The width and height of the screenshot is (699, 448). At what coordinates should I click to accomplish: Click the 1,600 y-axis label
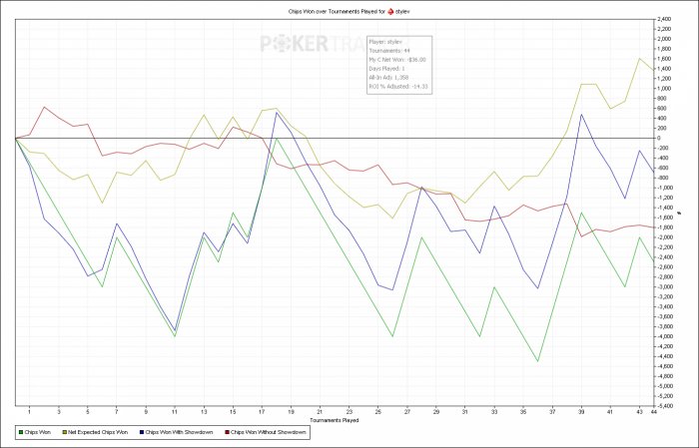tap(664, 59)
